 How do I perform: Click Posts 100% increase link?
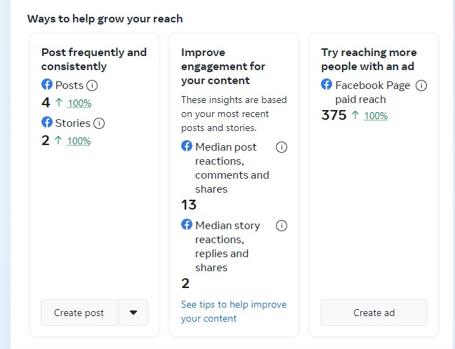point(79,104)
